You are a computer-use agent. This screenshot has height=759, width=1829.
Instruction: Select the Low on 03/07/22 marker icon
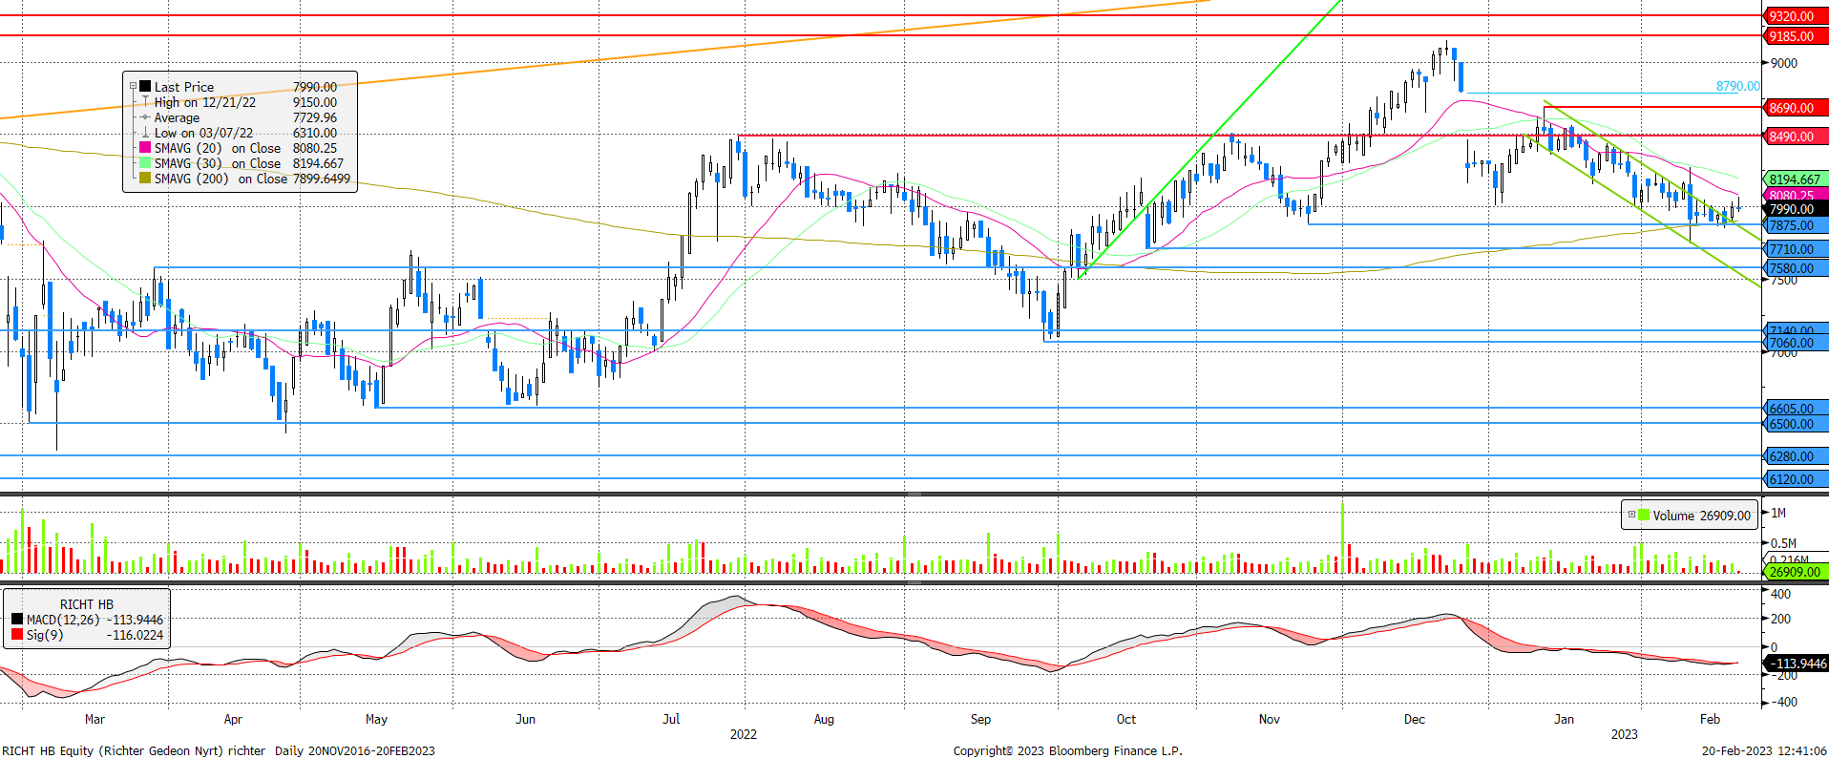click(145, 132)
